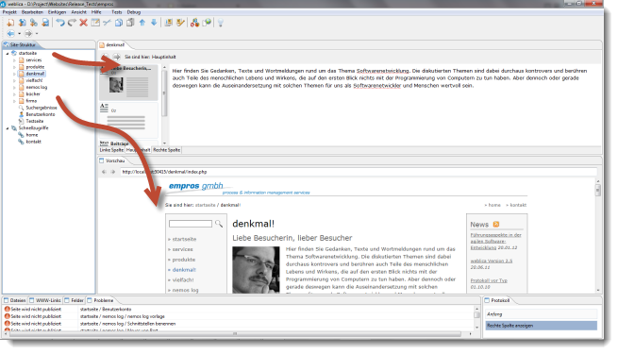618x354 pixels.
Task: Click the cut scissors icon
Action: click(x=107, y=23)
